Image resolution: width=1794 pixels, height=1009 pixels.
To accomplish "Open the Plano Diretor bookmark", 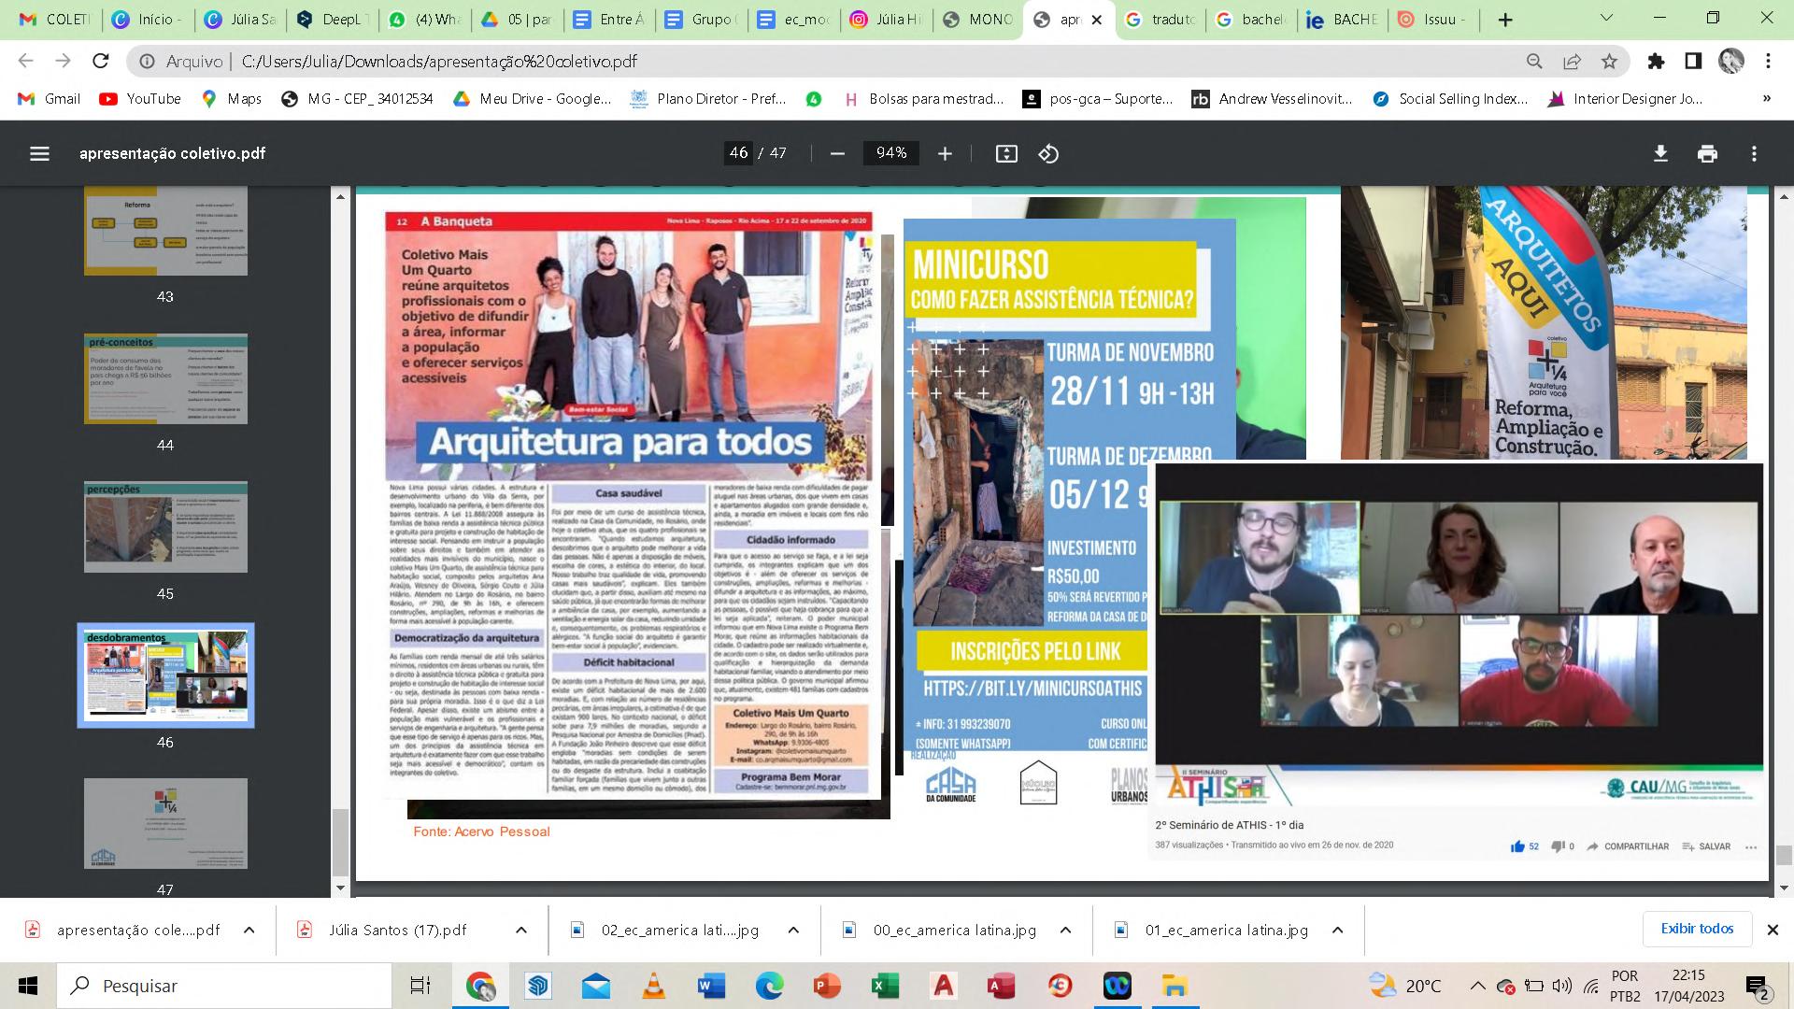I will click(x=708, y=99).
